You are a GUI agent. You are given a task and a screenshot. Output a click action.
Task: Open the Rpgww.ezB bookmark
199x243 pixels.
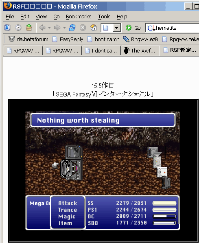(x=140, y=39)
